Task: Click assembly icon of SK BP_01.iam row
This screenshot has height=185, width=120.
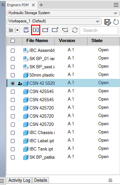Action: coord(26,59)
